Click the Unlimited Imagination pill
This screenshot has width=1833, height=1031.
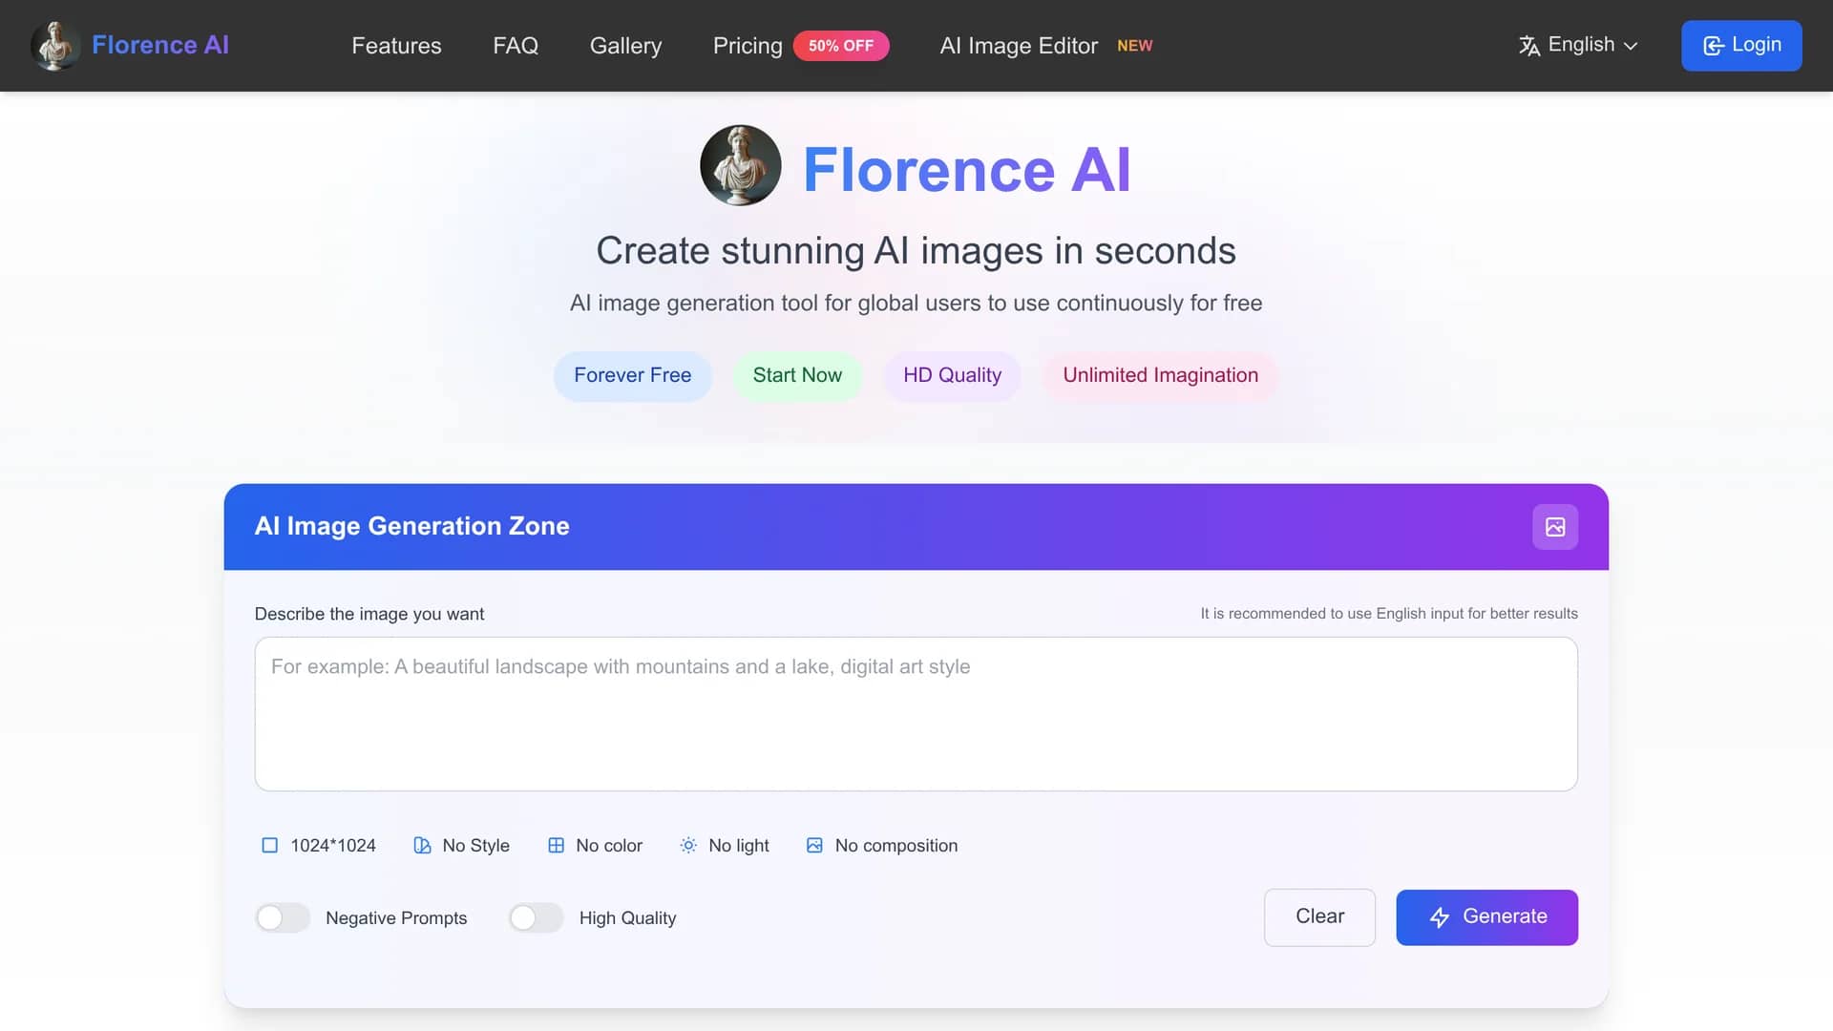(x=1160, y=376)
